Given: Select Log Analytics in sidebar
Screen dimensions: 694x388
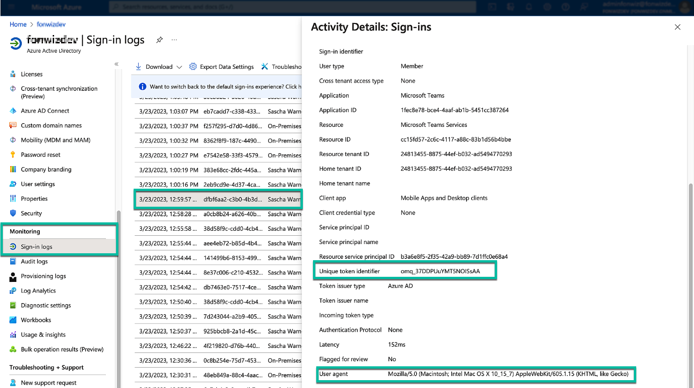Looking at the screenshot, I should pyautogui.click(x=38, y=291).
